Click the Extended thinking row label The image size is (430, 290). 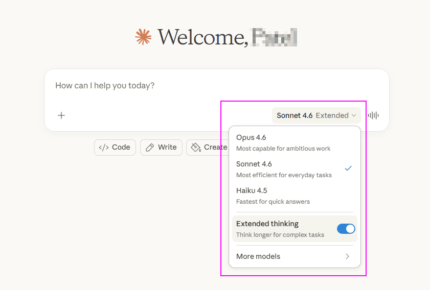click(267, 224)
